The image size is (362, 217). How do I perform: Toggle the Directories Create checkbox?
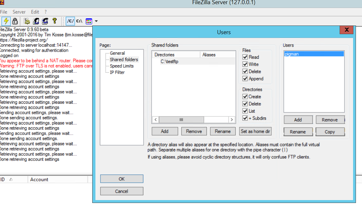tap(245, 96)
